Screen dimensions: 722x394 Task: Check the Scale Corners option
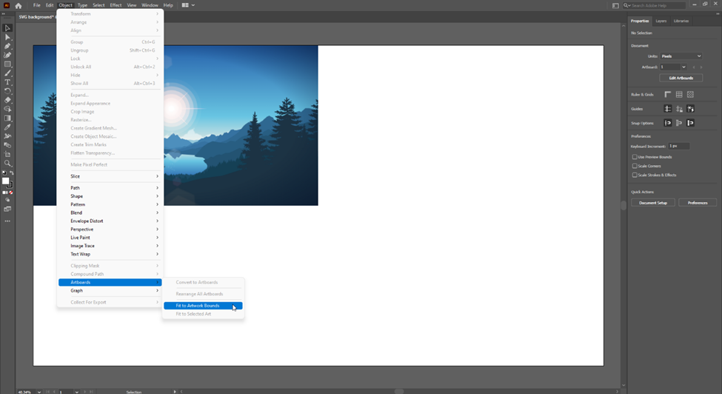(635, 166)
